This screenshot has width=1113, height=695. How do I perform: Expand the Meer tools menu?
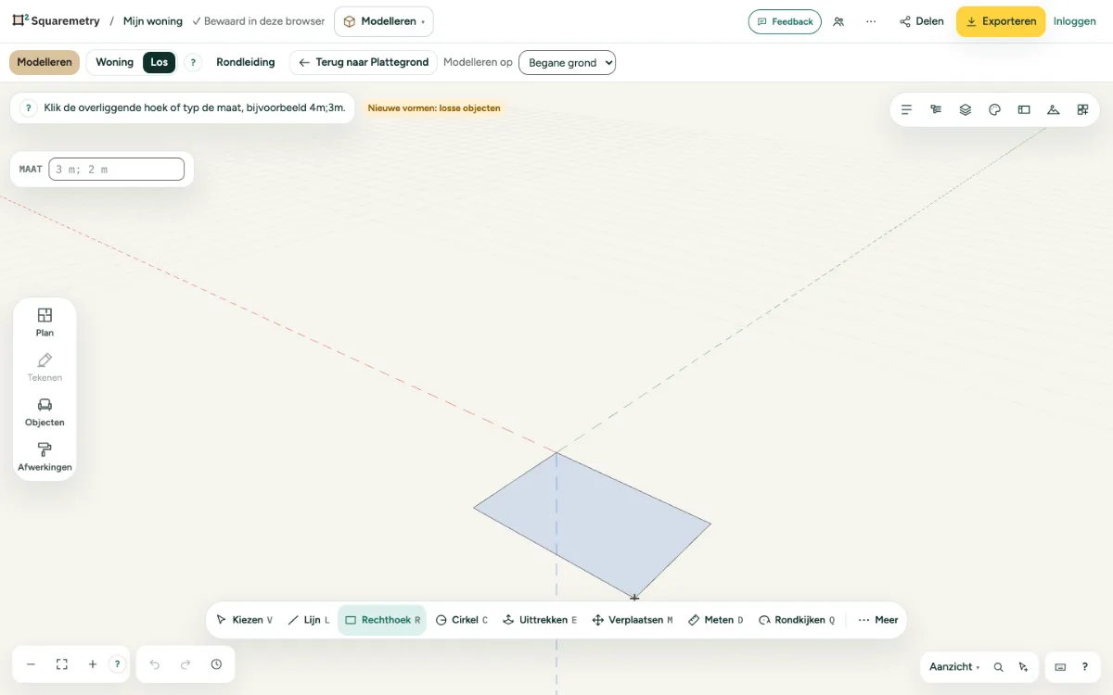tap(877, 620)
